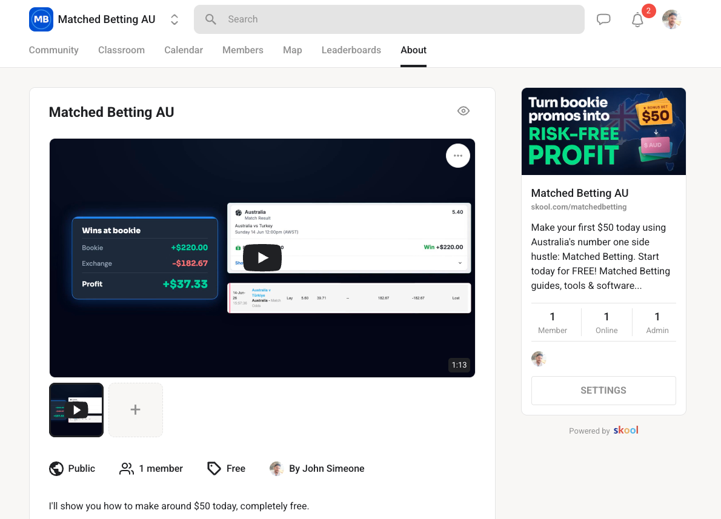Open the SETTINGS button
Viewport: 721px width, 519px height.
pyautogui.click(x=603, y=391)
